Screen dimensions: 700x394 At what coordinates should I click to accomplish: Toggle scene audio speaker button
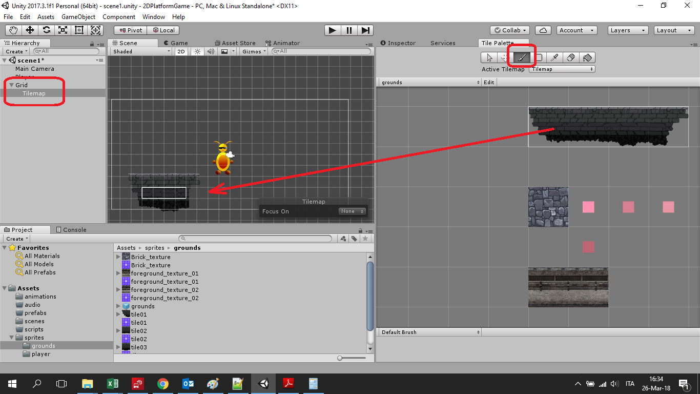point(210,51)
